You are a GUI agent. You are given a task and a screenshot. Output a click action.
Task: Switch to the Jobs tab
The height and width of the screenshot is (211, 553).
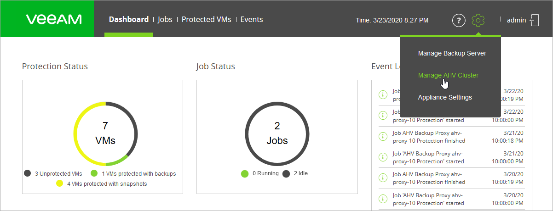[x=165, y=19]
